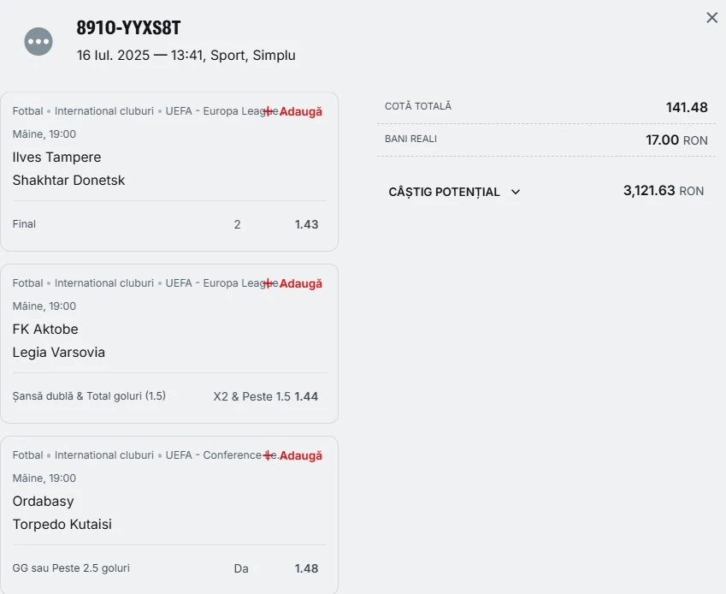Click the Bani Reali amount 17.00 RON
This screenshot has width=726, height=594.
[x=676, y=140]
